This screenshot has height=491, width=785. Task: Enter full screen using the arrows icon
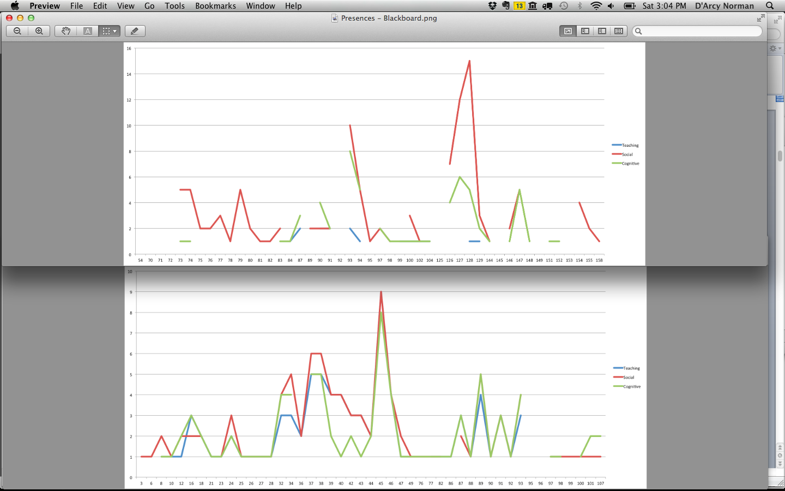click(x=760, y=19)
